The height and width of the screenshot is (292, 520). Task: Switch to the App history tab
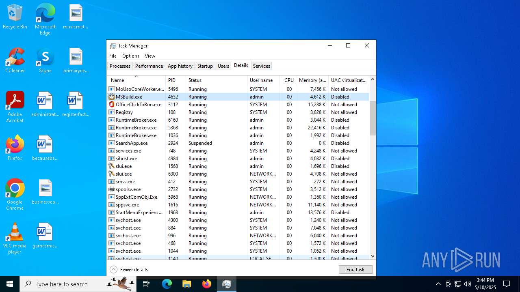(x=180, y=66)
